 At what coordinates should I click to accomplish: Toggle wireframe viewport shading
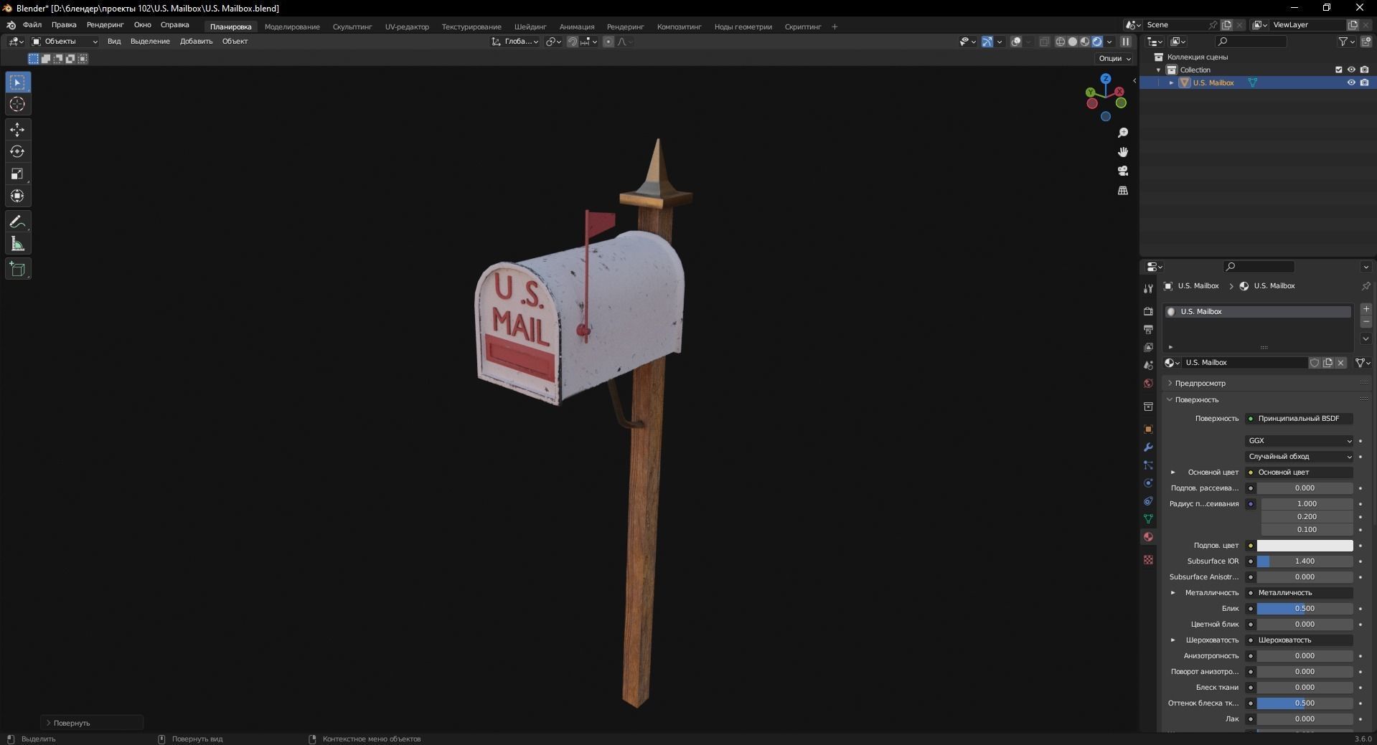1061,42
